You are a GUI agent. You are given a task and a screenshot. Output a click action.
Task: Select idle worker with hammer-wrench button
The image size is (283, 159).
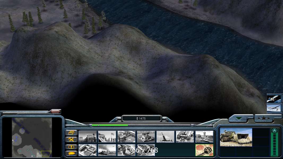pos(71,140)
